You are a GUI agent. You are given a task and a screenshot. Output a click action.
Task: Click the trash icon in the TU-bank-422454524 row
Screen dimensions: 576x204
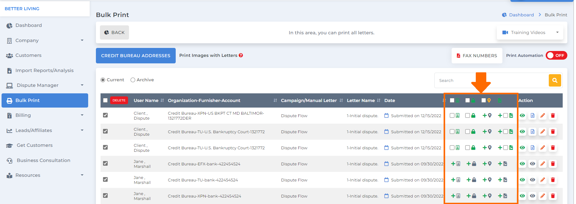(x=553, y=180)
